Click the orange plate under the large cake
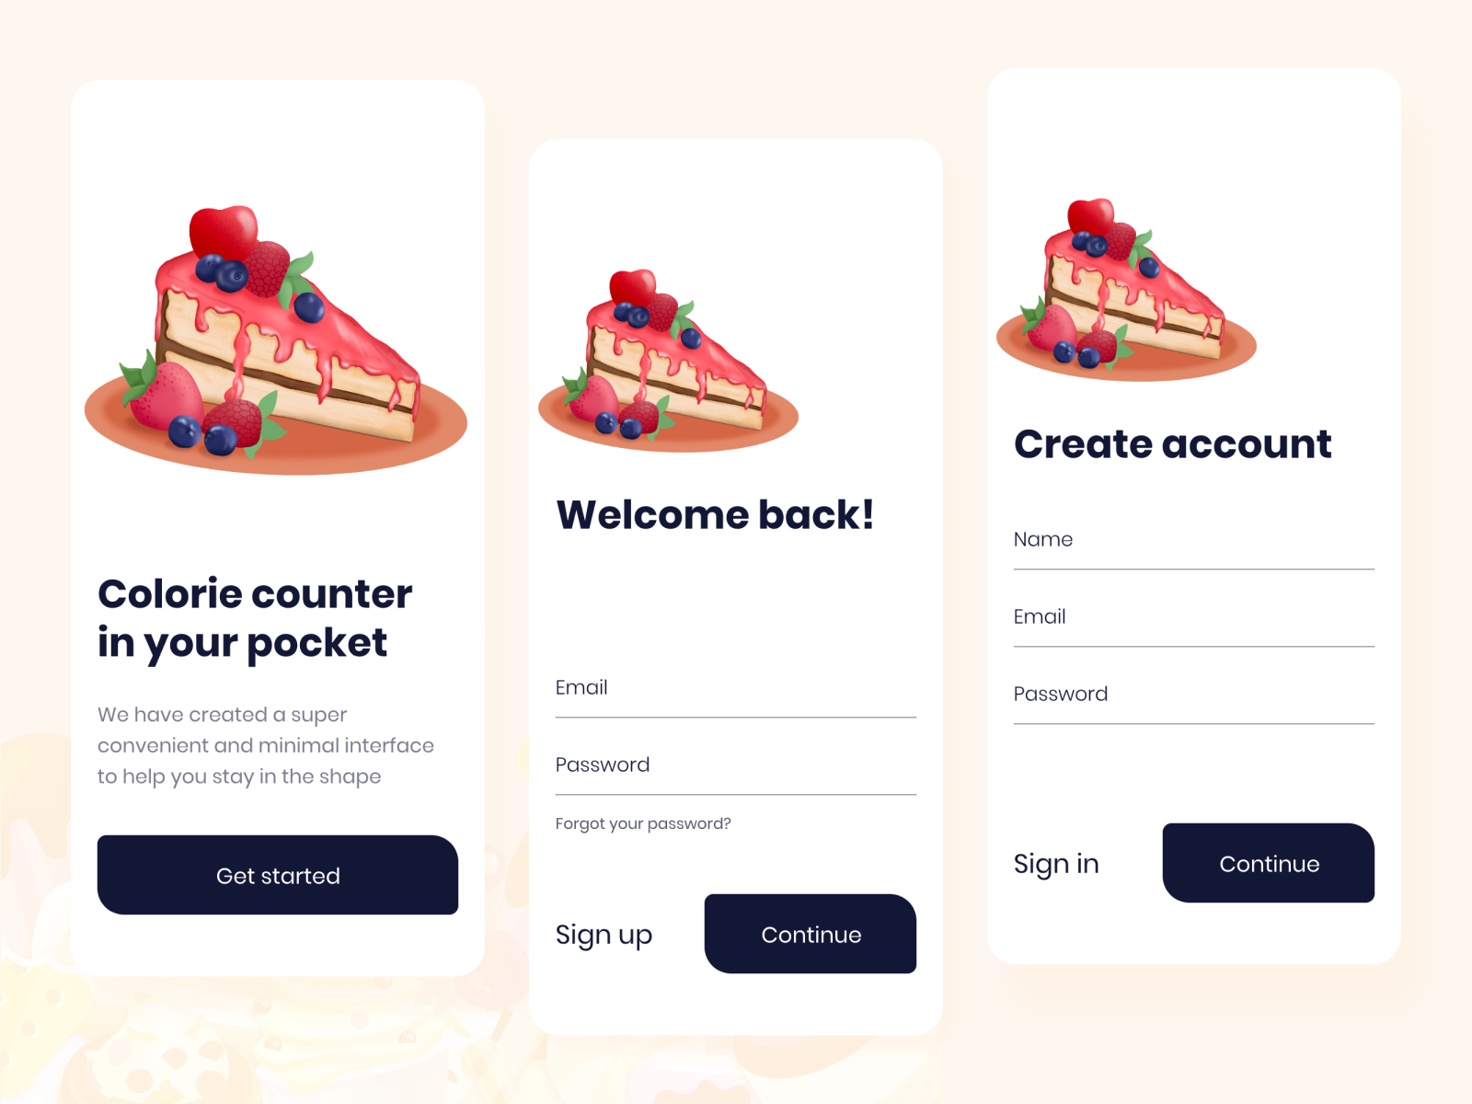The width and height of the screenshot is (1472, 1104). pyautogui.click(x=276, y=432)
